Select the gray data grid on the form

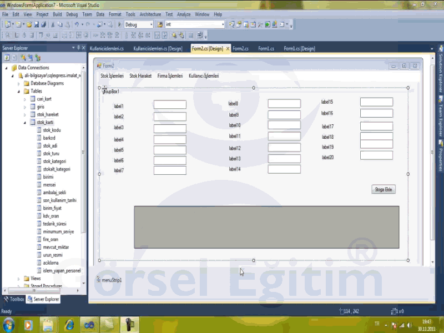pyautogui.click(x=266, y=227)
